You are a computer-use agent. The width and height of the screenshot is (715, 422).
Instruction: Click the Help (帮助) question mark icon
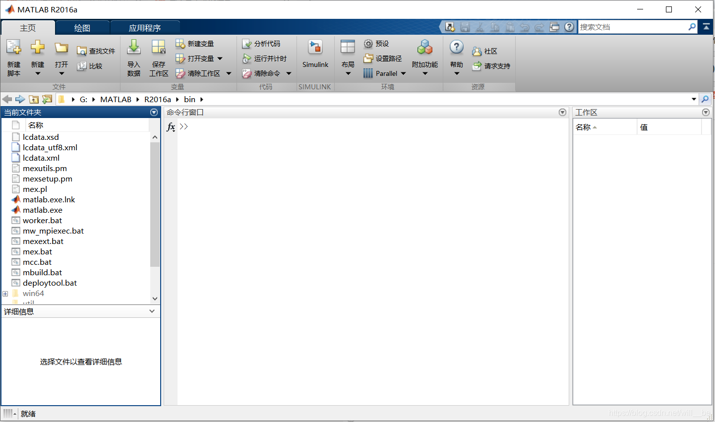(457, 48)
